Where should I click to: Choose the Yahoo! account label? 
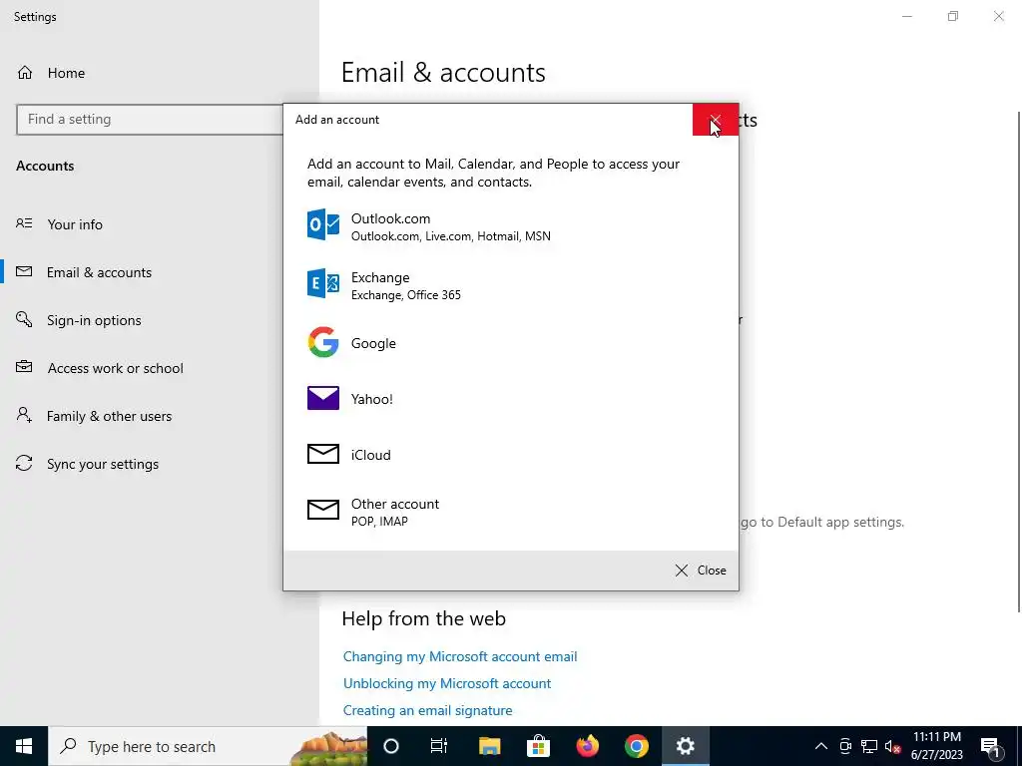371,399
